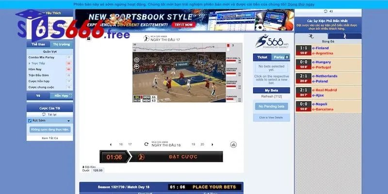The image size is (388, 194).
Task: Toggle the Rút Sớm checkbox
Action: pos(30,121)
